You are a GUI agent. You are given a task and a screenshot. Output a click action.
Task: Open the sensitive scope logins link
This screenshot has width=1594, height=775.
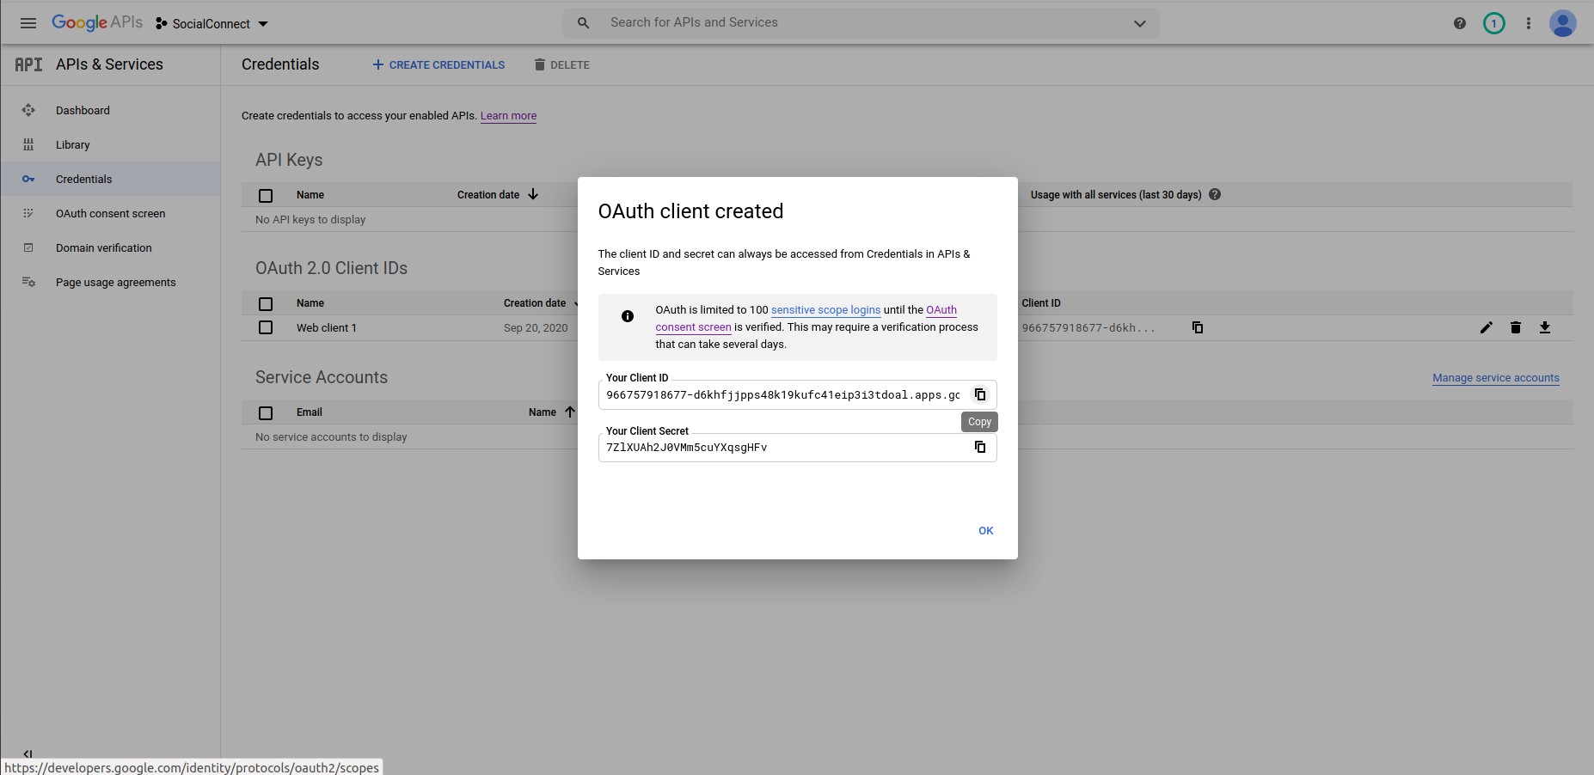(825, 310)
